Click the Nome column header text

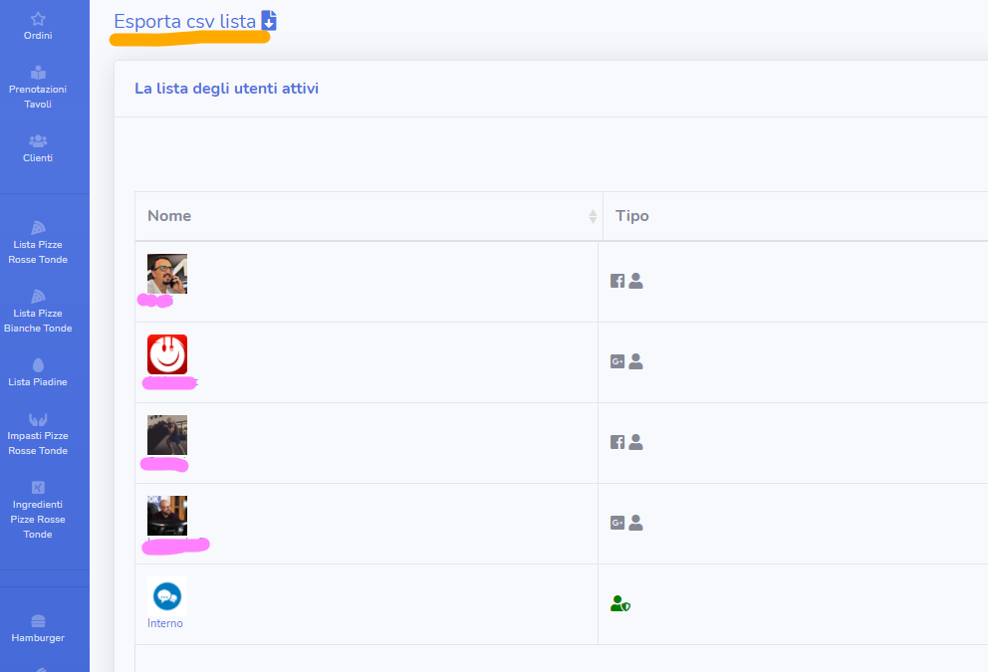[x=169, y=216]
